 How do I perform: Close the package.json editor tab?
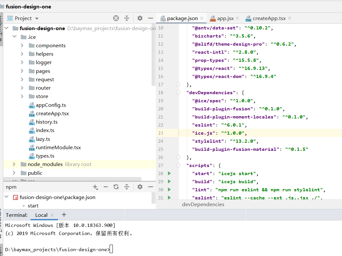pos(202,18)
